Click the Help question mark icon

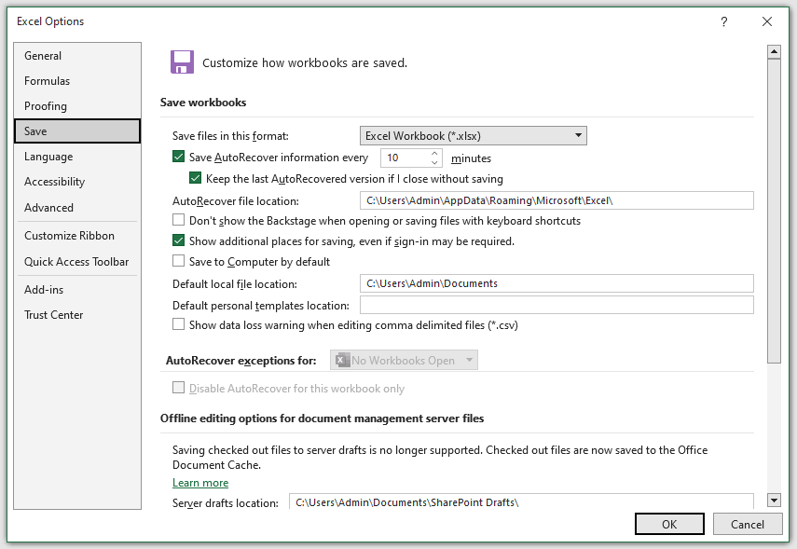724,21
